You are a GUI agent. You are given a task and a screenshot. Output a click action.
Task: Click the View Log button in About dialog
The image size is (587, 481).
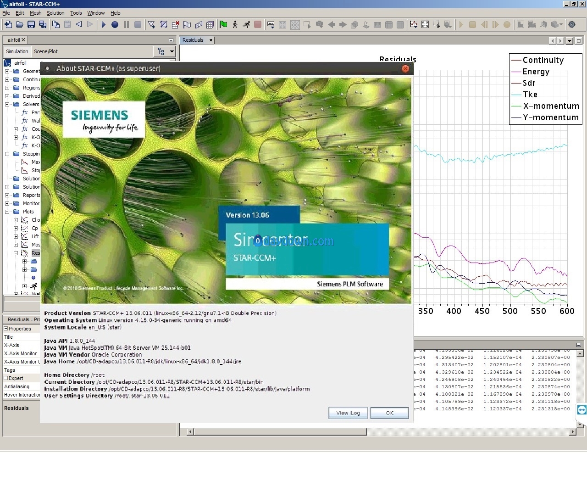348,413
